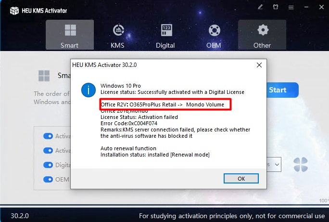Screen dimensions: 329x222
Task: Click the four-leaf clover icon
Action: (x=301, y=164)
